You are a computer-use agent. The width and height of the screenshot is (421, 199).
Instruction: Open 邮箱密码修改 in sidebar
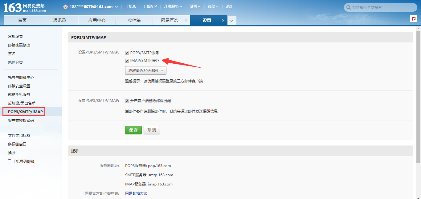click(x=19, y=45)
